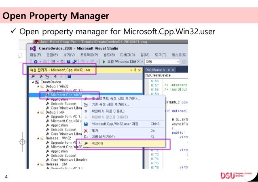Open the 보기(V) menu
The image size is (258, 182).
click(x=69, y=55)
